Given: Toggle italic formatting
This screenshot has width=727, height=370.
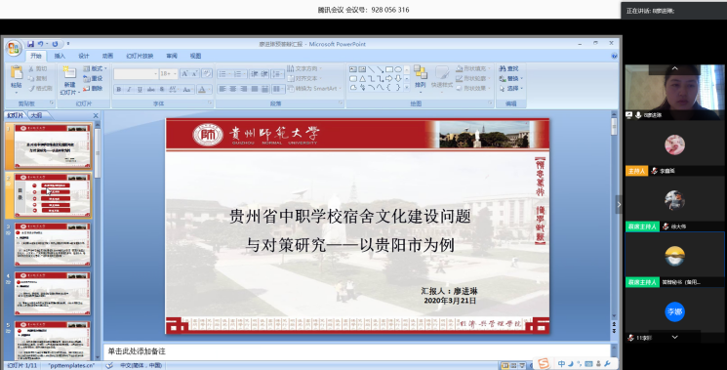Looking at the screenshot, I should coord(130,89).
